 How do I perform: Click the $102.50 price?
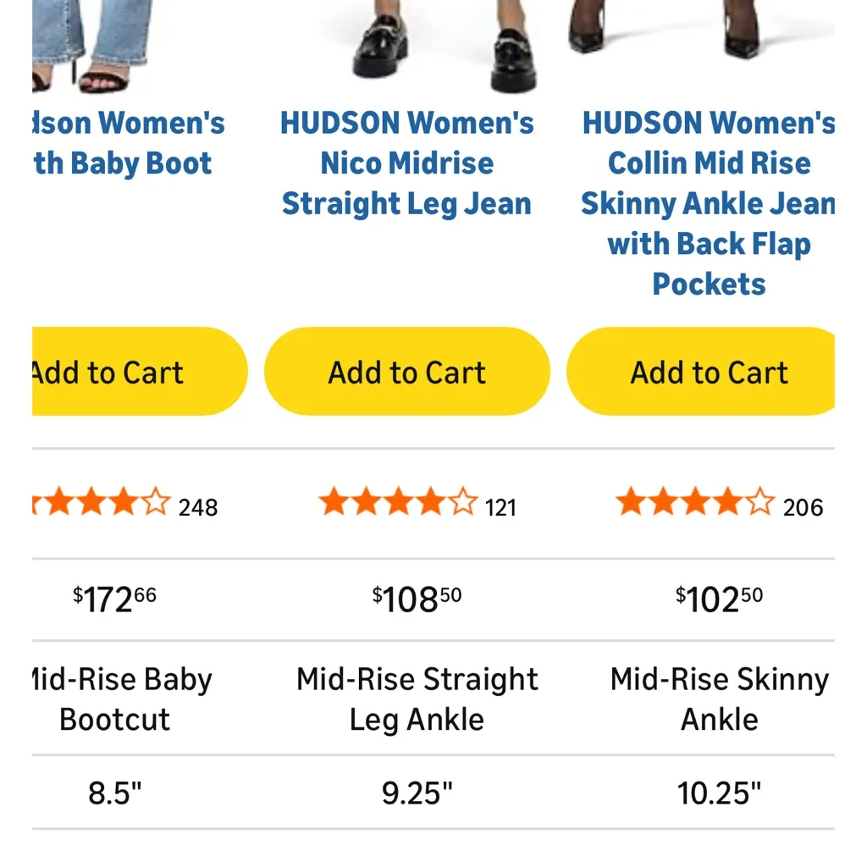tap(719, 599)
